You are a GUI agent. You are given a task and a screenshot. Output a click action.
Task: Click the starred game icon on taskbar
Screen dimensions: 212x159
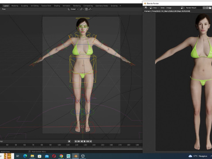(x=8, y=156)
